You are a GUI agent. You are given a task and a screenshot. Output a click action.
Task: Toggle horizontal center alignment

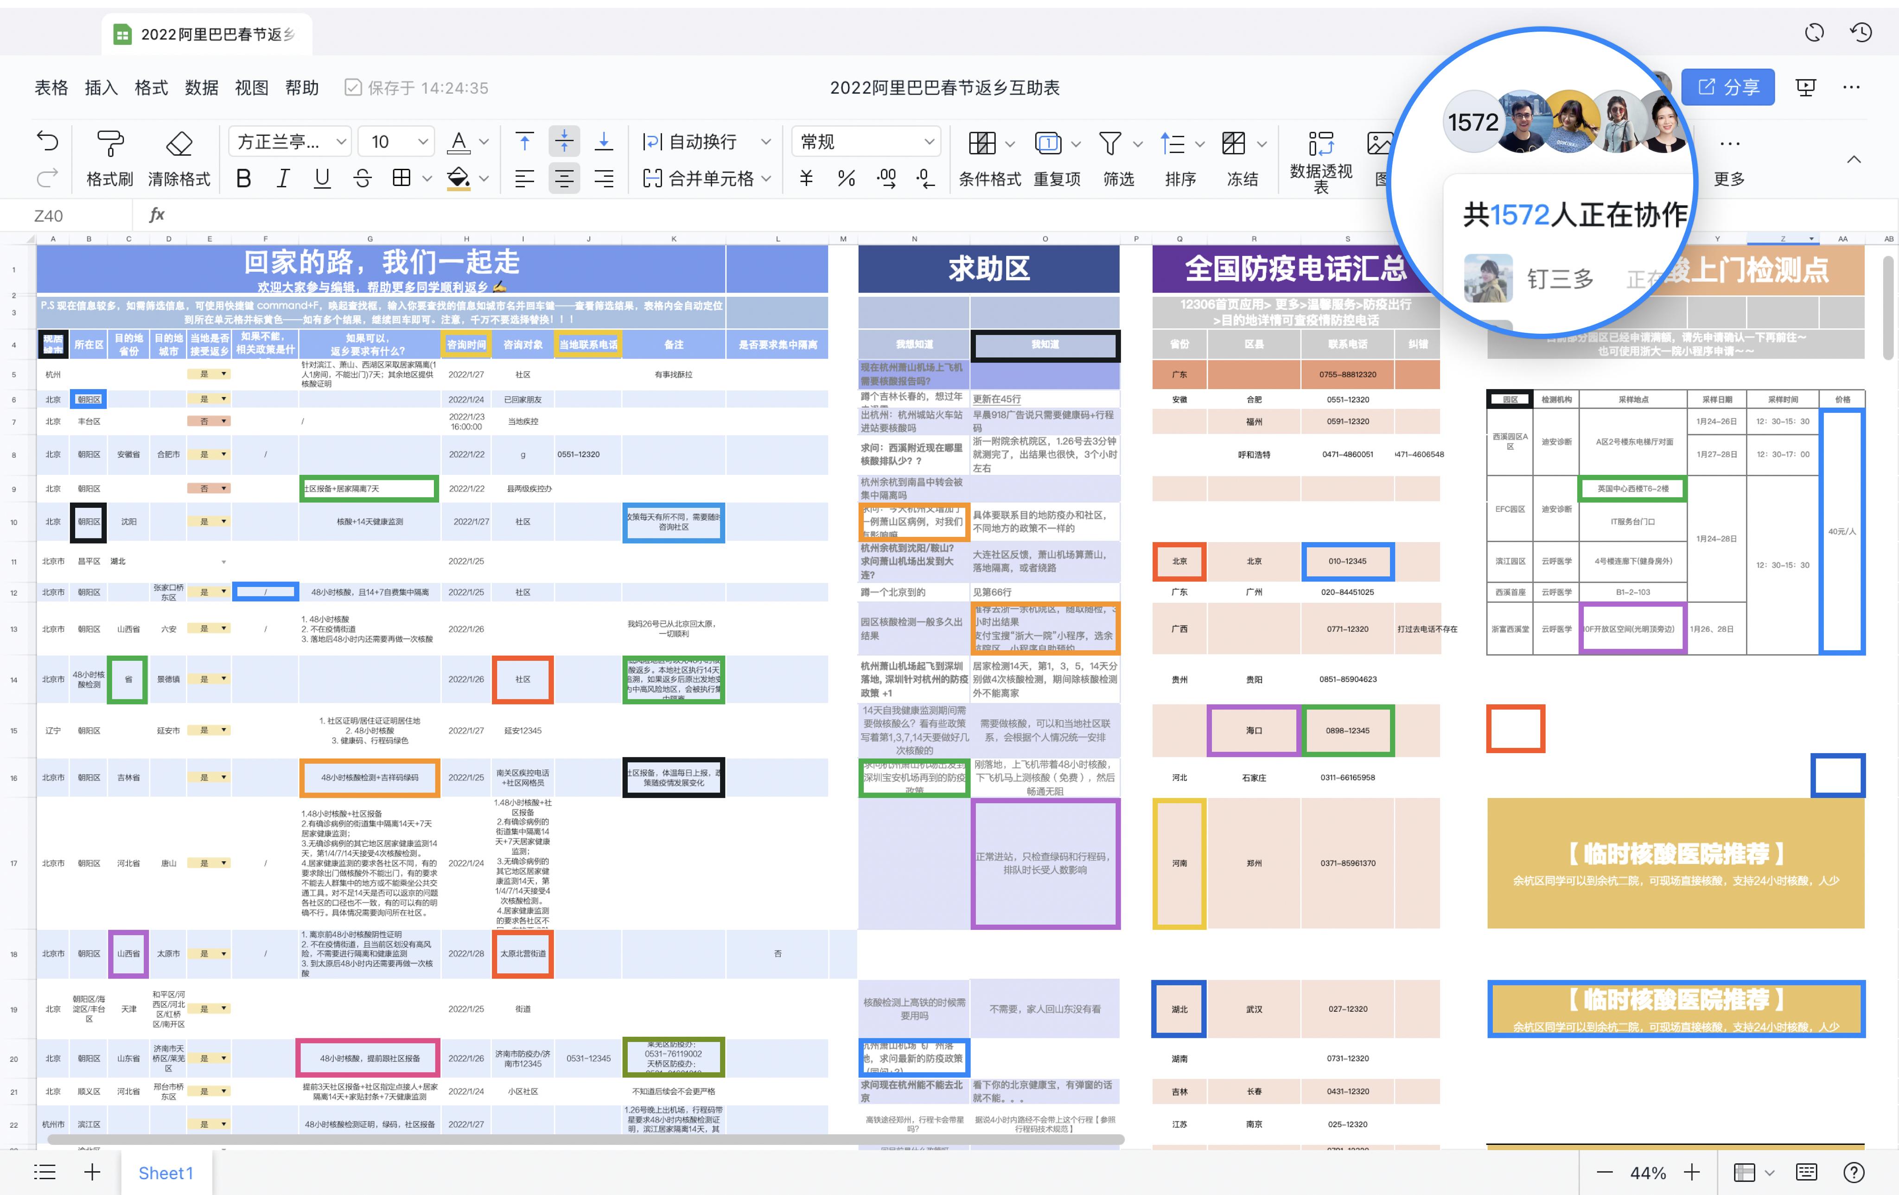pyautogui.click(x=564, y=178)
